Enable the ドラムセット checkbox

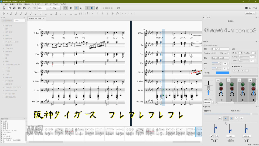coord(229,53)
